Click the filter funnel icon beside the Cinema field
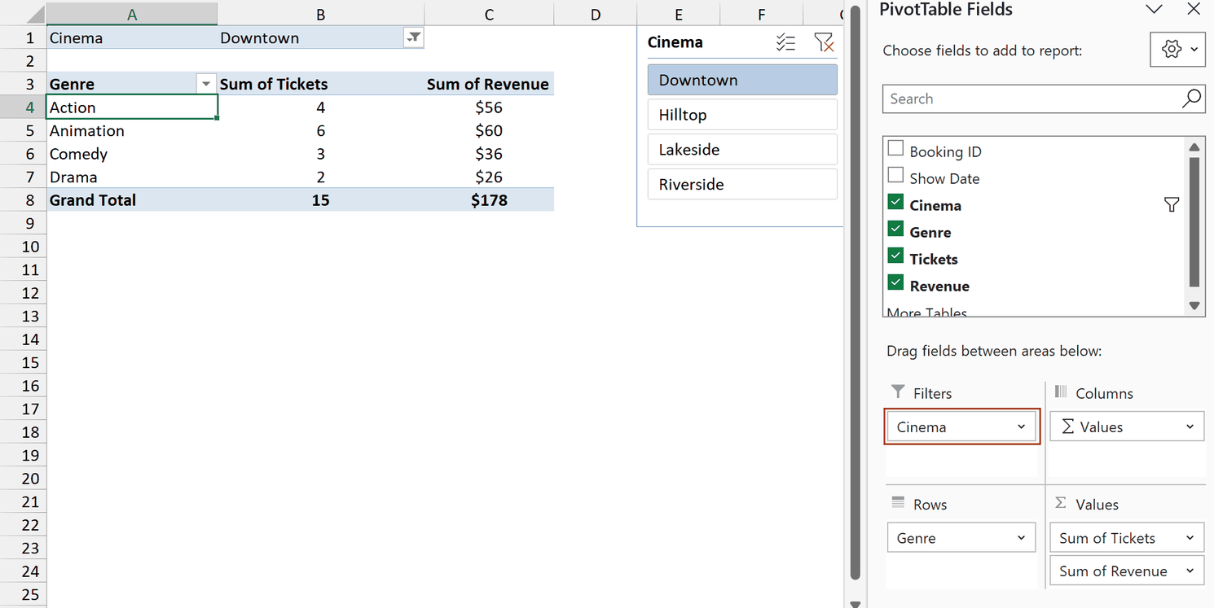This screenshot has width=1214, height=608. coord(1172,205)
